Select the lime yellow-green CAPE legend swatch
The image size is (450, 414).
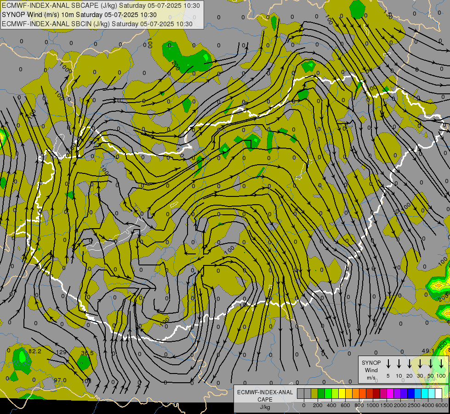tap(335, 393)
